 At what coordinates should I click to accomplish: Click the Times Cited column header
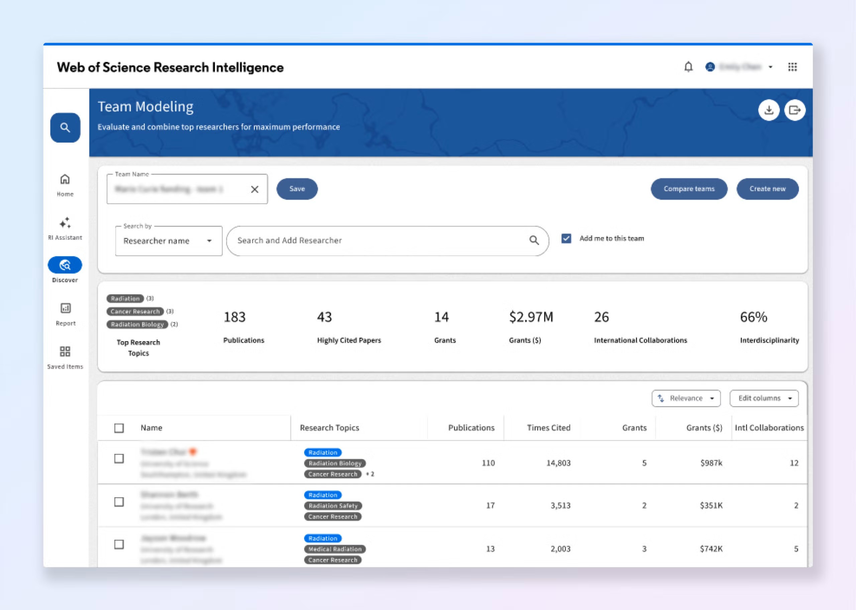549,428
